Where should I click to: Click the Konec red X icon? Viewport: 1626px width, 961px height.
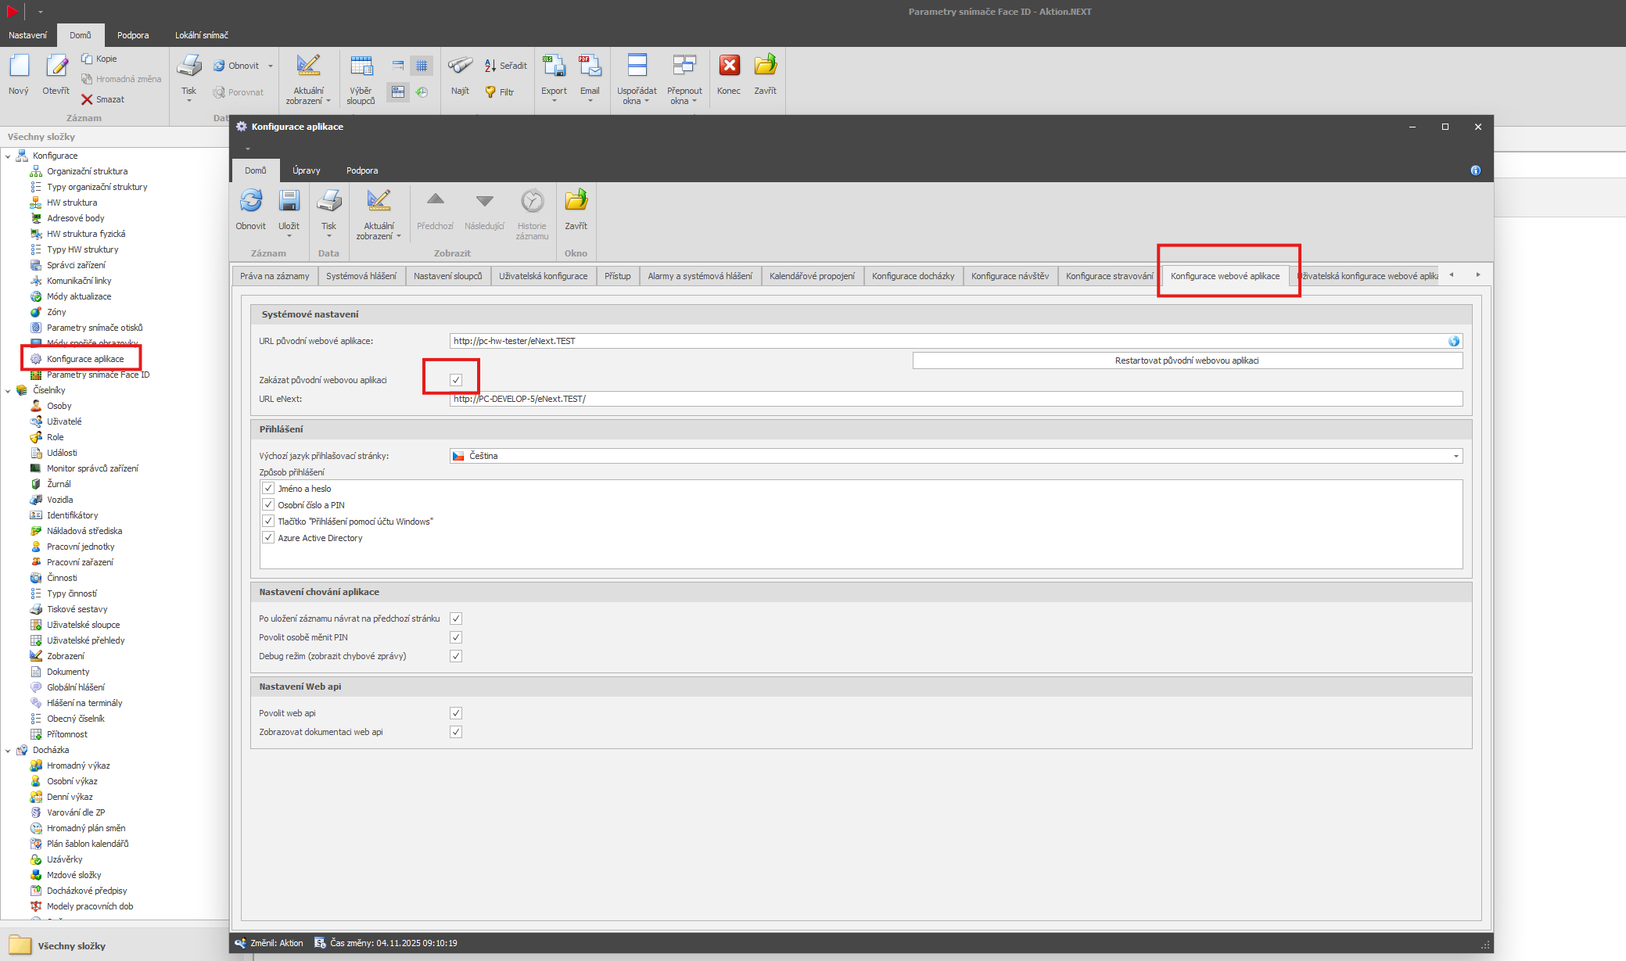[x=729, y=66]
